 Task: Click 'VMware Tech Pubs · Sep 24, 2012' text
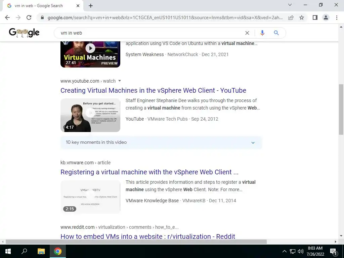(x=183, y=119)
